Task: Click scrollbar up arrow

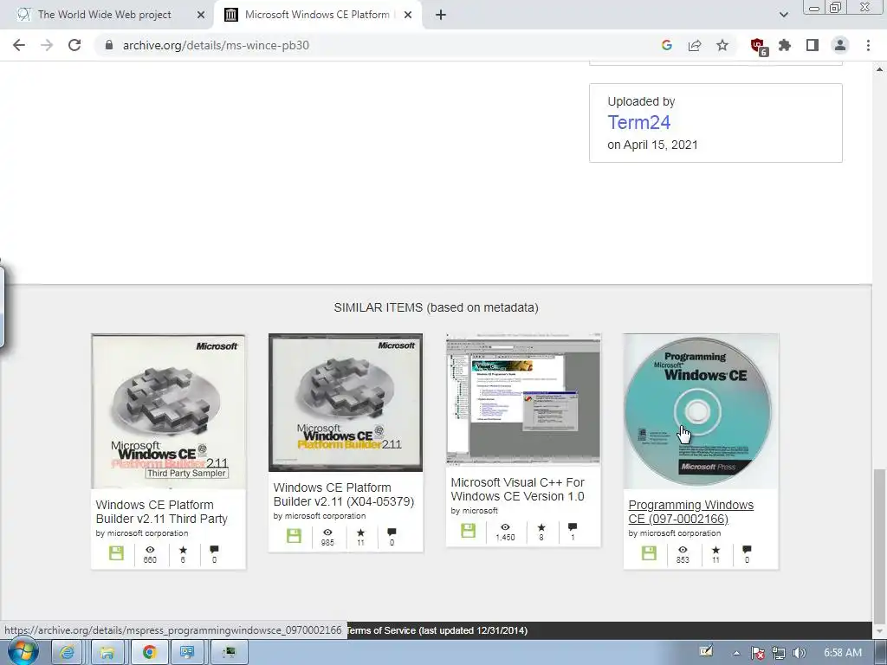Action: click(879, 68)
